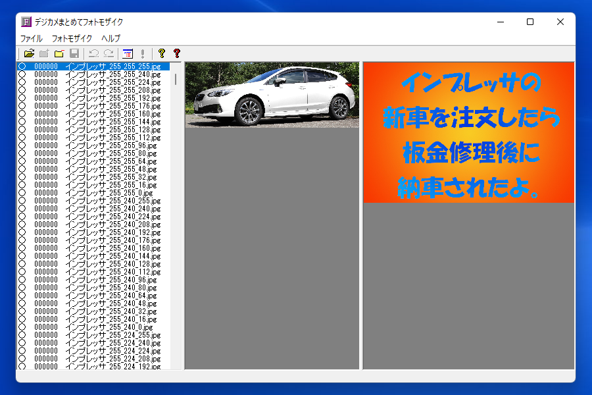
Task: Click the red question mark icon
Action: coord(176,53)
